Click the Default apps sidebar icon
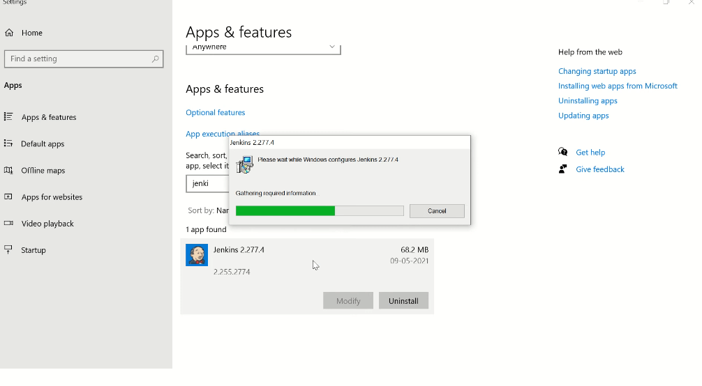This screenshot has height=386, width=702. pos(8,143)
